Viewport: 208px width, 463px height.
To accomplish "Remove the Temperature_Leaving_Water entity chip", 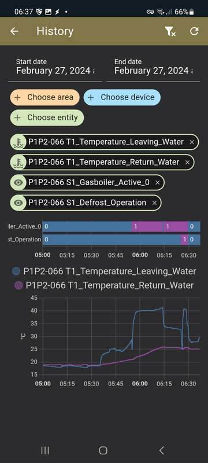I will point(192,142).
